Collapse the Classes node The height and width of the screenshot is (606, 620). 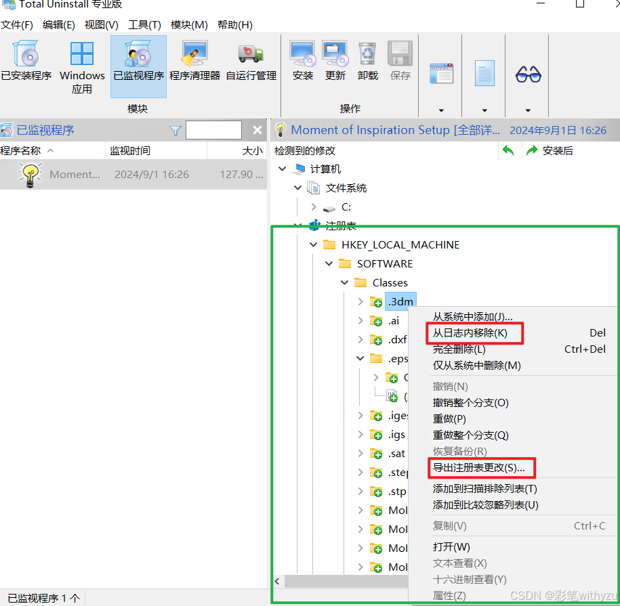click(344, 282)
